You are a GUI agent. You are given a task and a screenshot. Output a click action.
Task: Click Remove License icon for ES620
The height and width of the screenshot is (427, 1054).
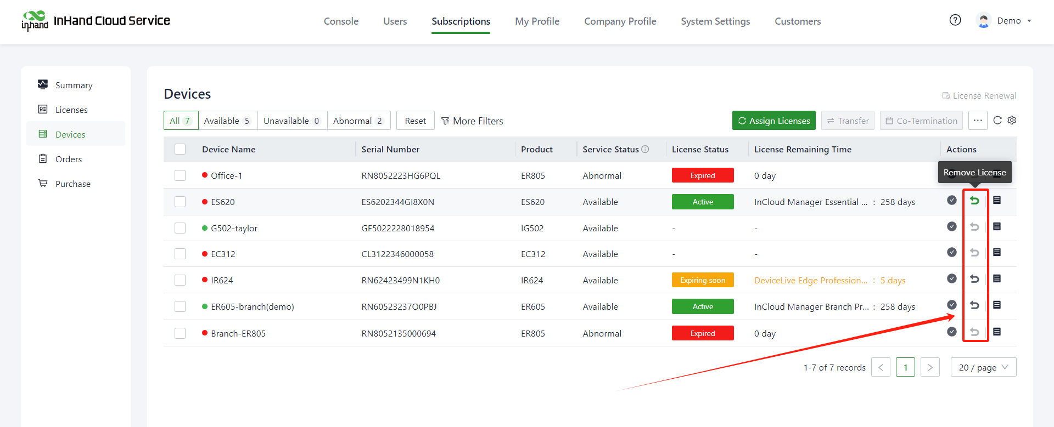974,201
